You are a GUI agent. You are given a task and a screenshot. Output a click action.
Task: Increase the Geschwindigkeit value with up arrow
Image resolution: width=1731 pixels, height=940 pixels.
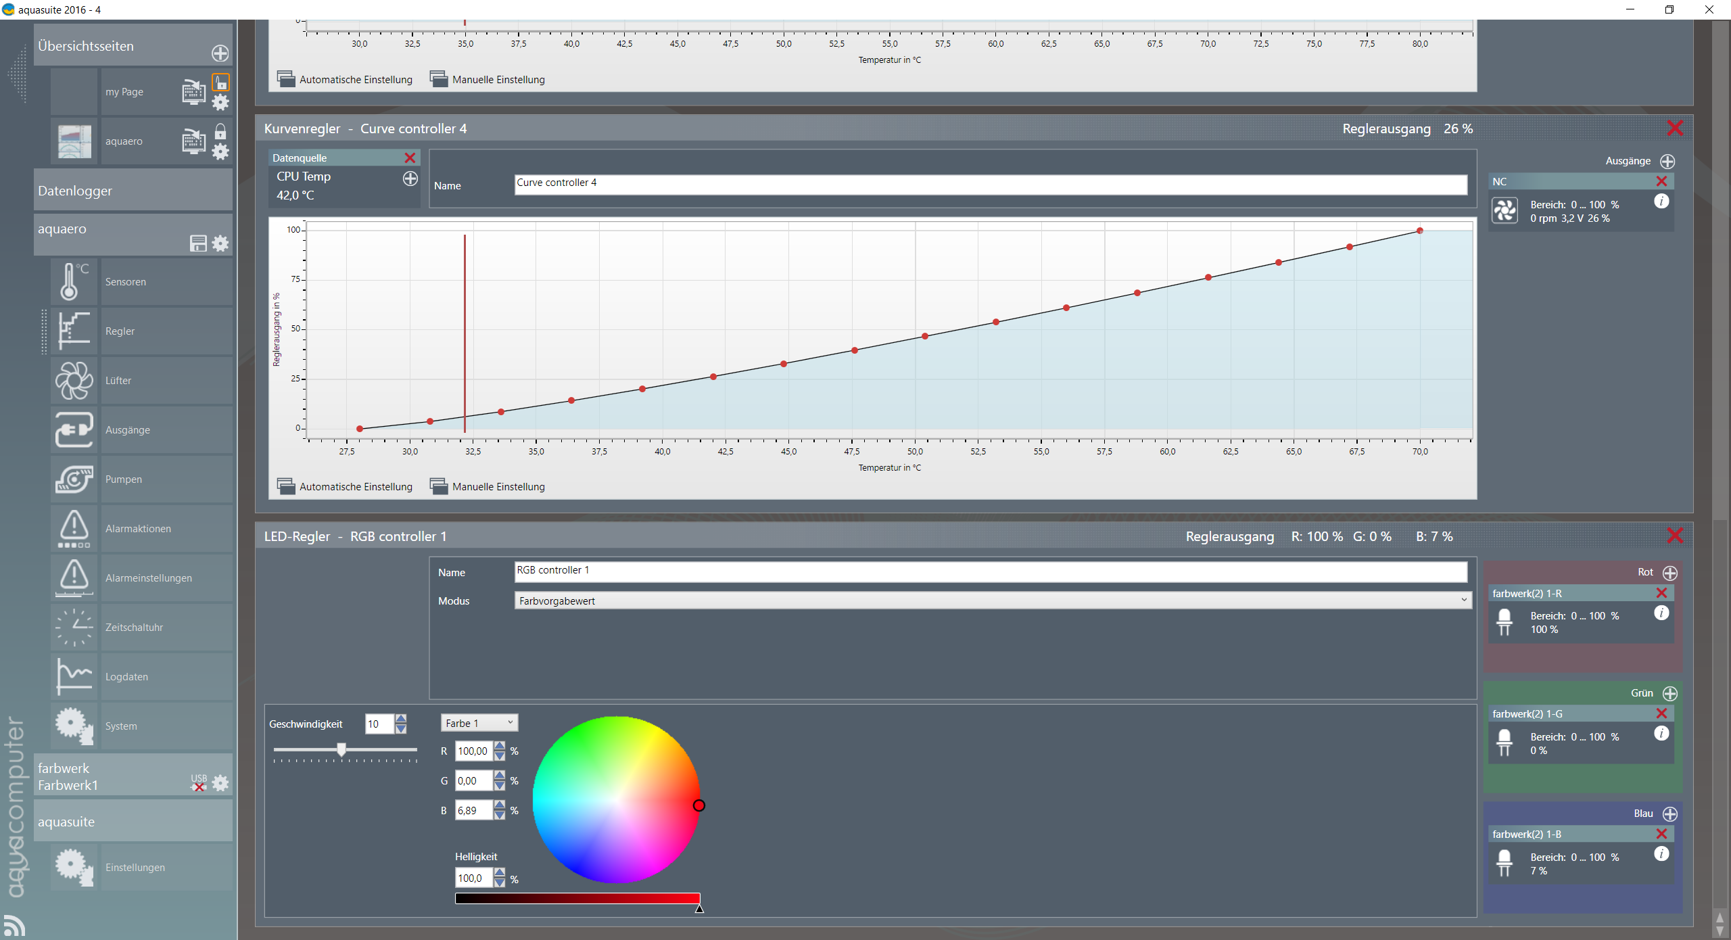401,719
